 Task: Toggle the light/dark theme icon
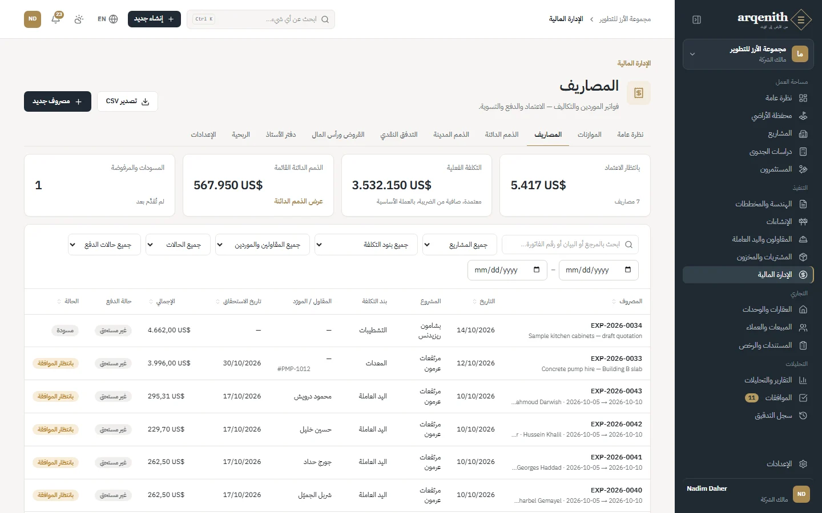79,19
